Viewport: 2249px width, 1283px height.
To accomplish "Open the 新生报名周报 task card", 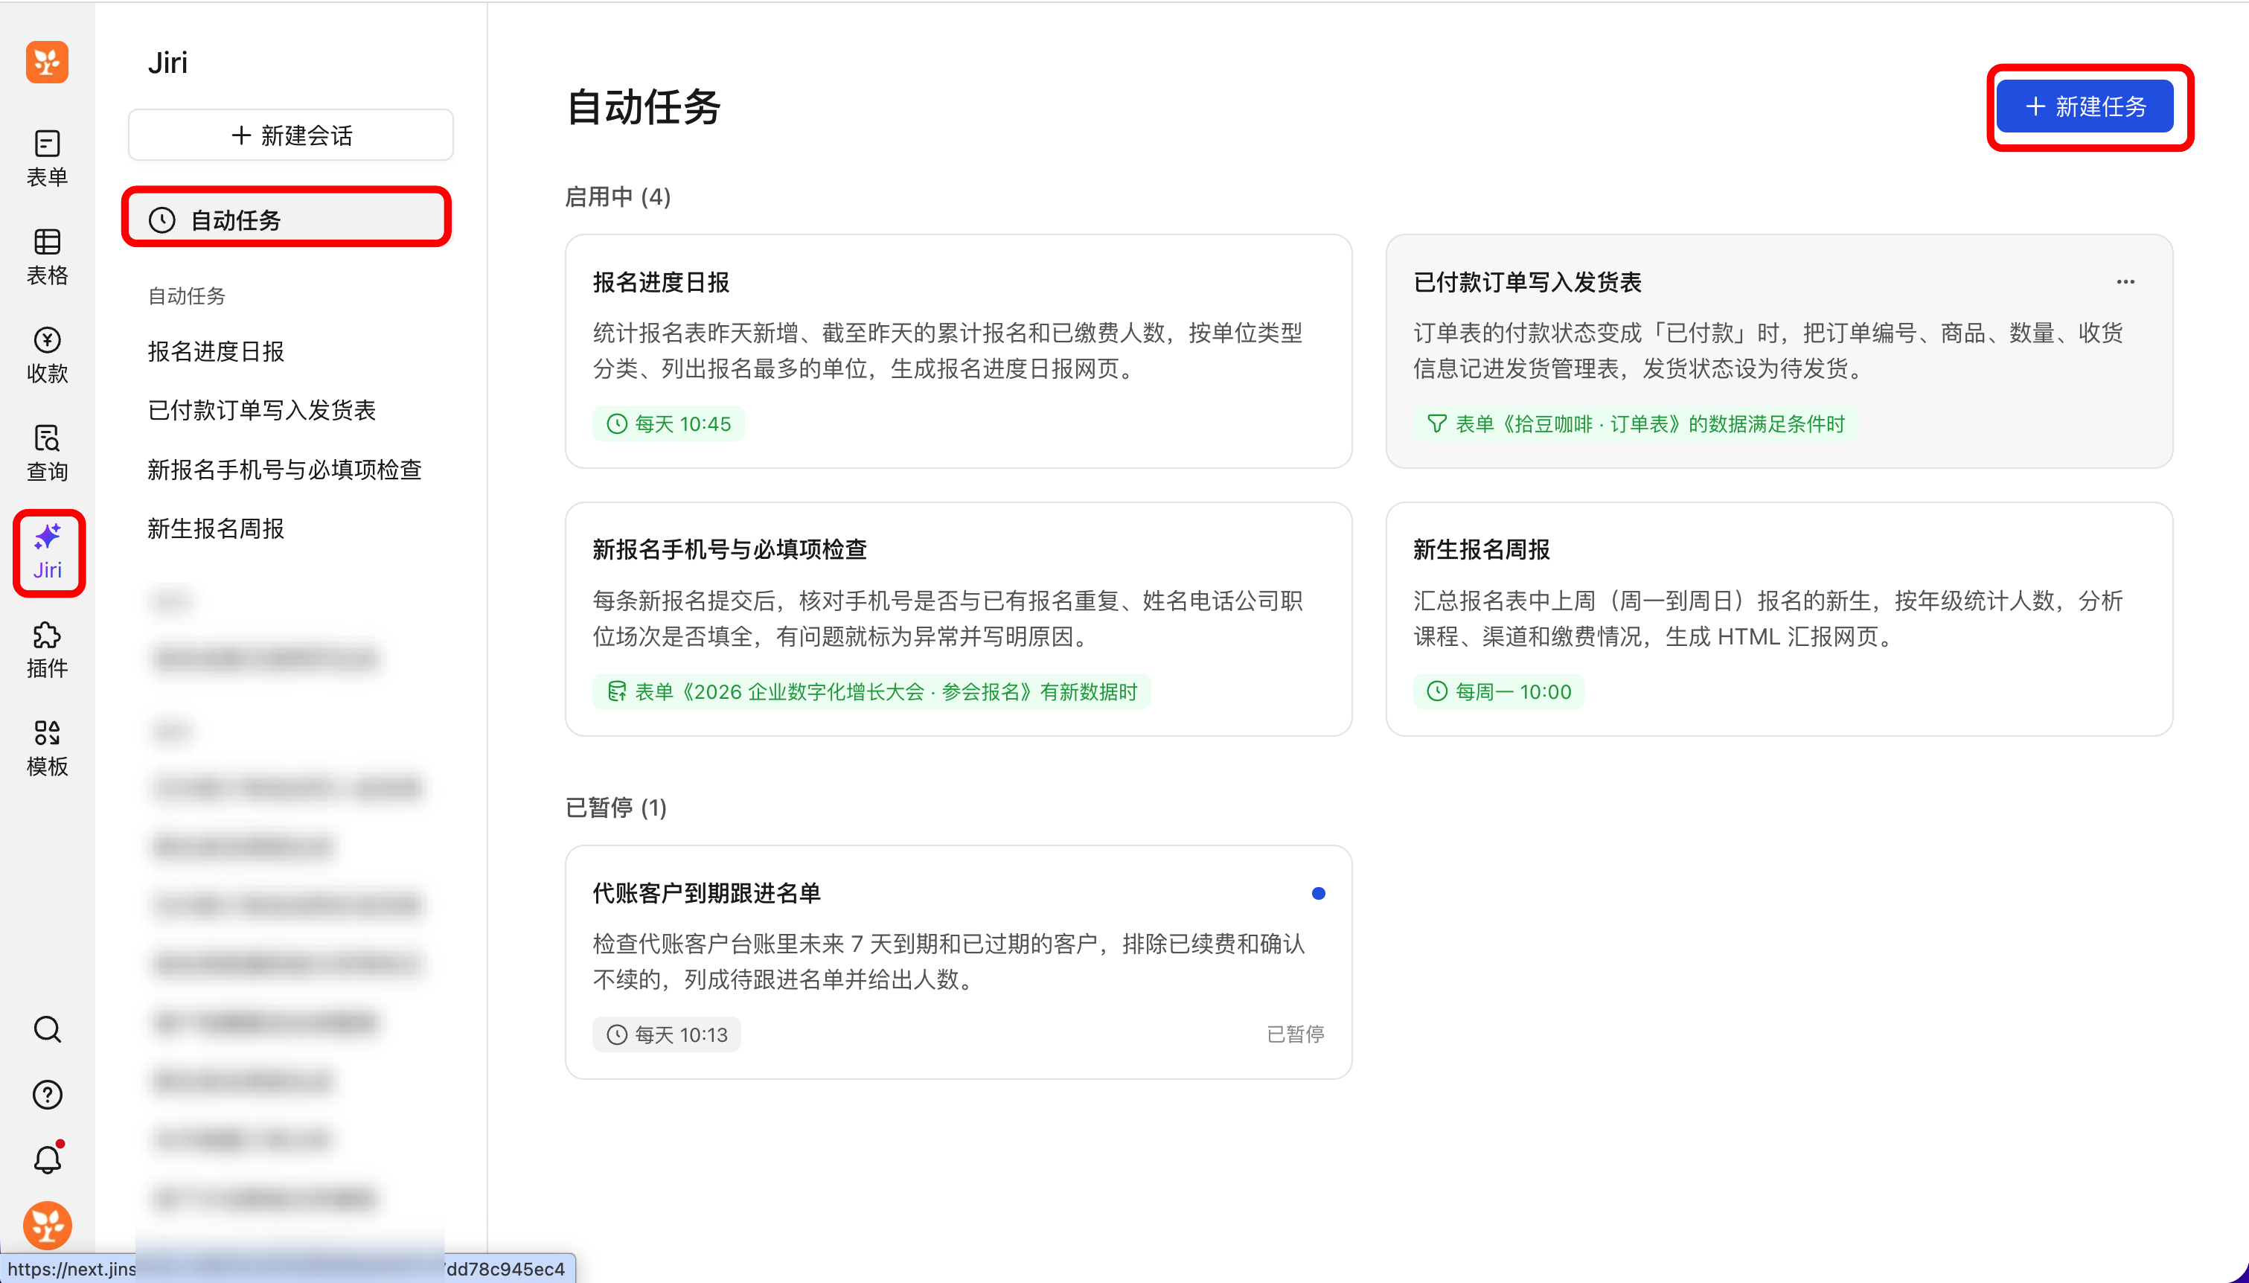I will tap(1779, 618).
